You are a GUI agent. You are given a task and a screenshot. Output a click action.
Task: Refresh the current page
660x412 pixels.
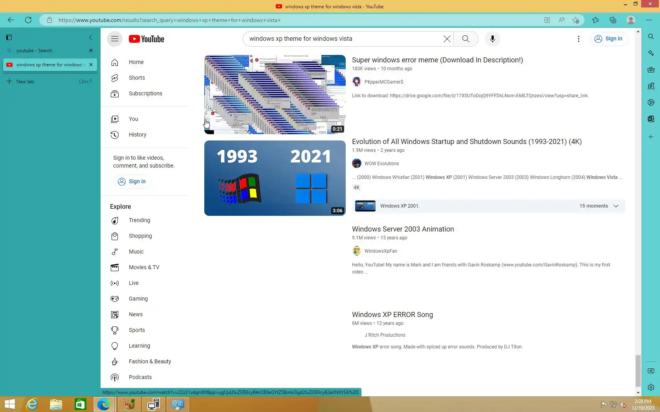(28, 20)
